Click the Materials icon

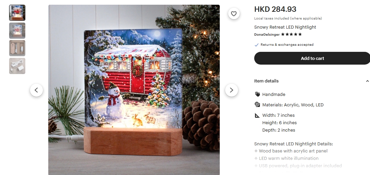pyautogui.click(x=257, y=104)
